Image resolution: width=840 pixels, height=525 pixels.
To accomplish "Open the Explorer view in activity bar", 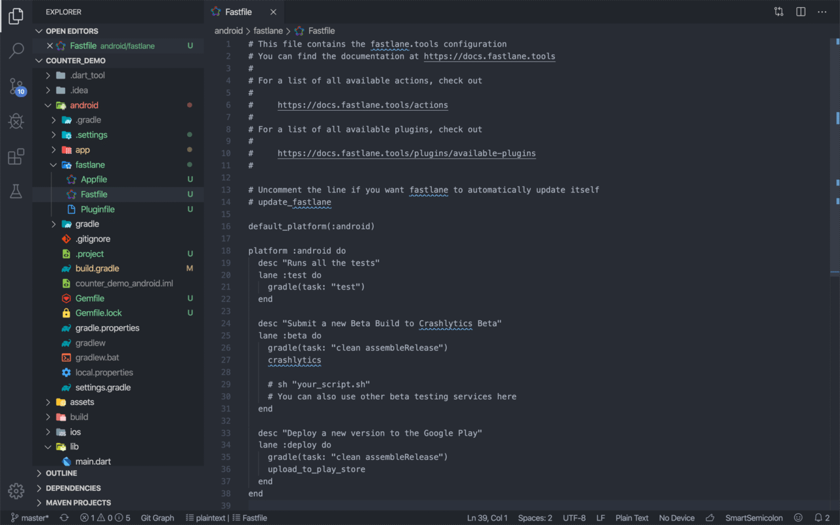I will (16, 16).
